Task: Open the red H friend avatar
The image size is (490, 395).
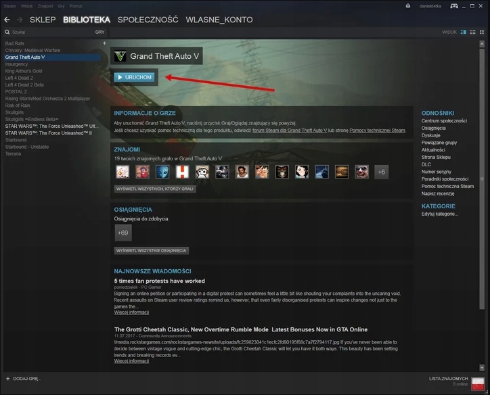Action: click(182, 172)
